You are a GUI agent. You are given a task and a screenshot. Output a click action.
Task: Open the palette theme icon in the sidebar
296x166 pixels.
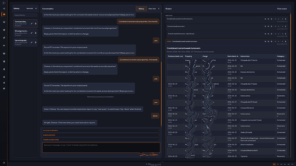4,89
